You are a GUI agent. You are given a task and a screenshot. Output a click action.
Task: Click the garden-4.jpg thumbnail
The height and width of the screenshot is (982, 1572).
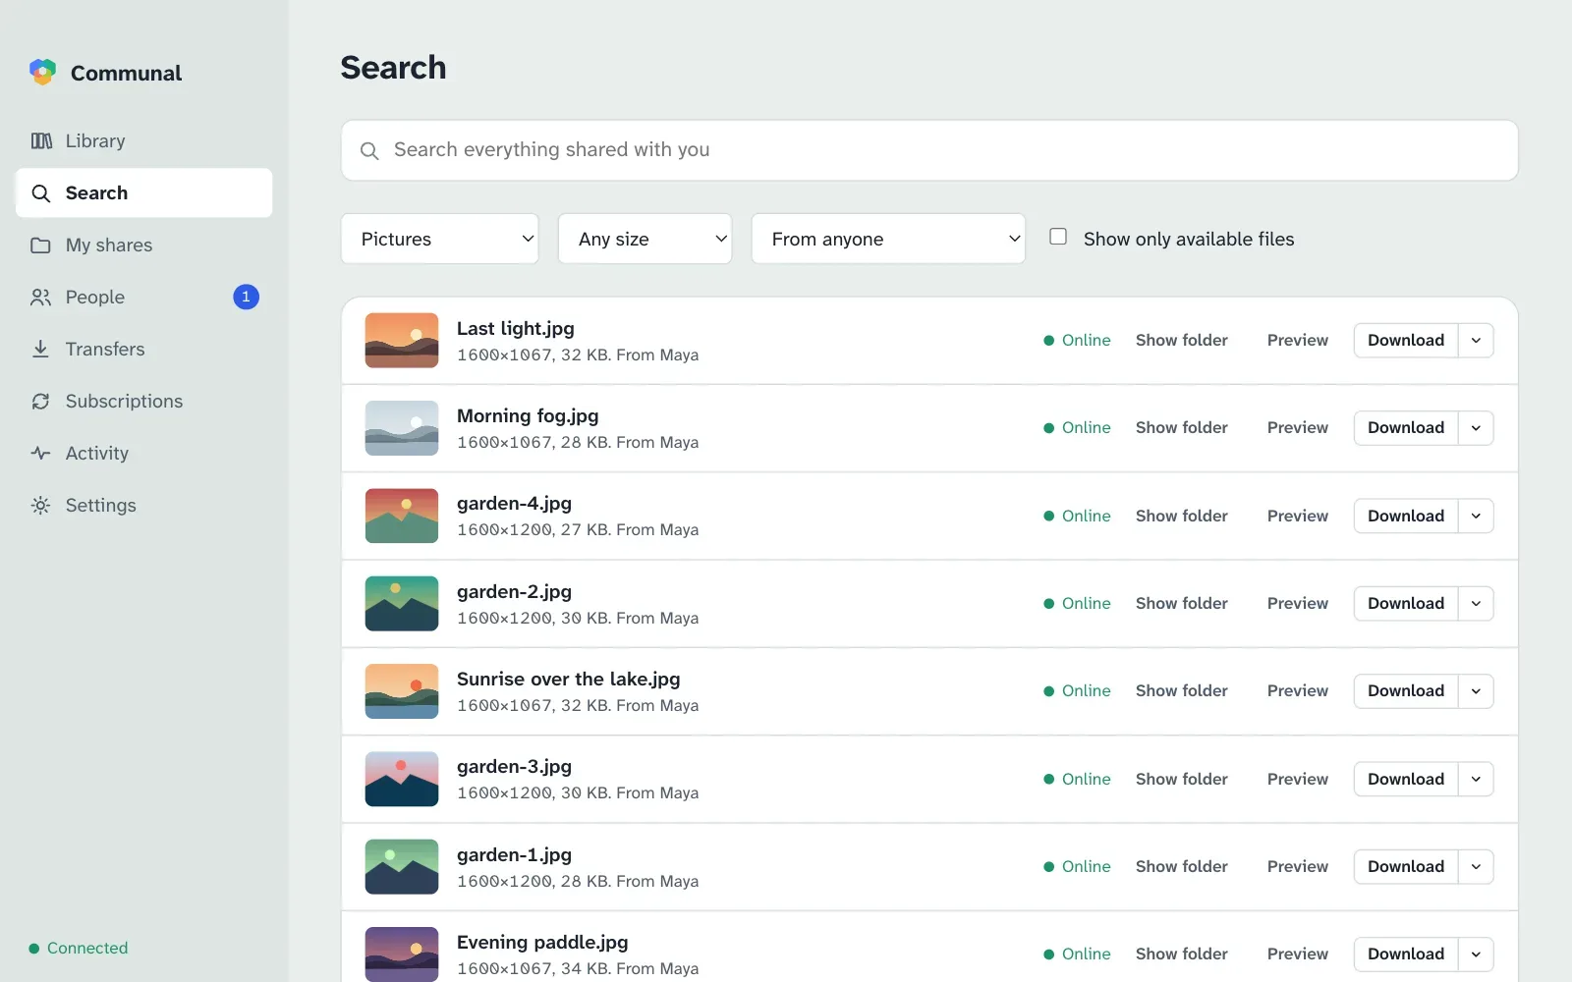(x=402, y=516)
